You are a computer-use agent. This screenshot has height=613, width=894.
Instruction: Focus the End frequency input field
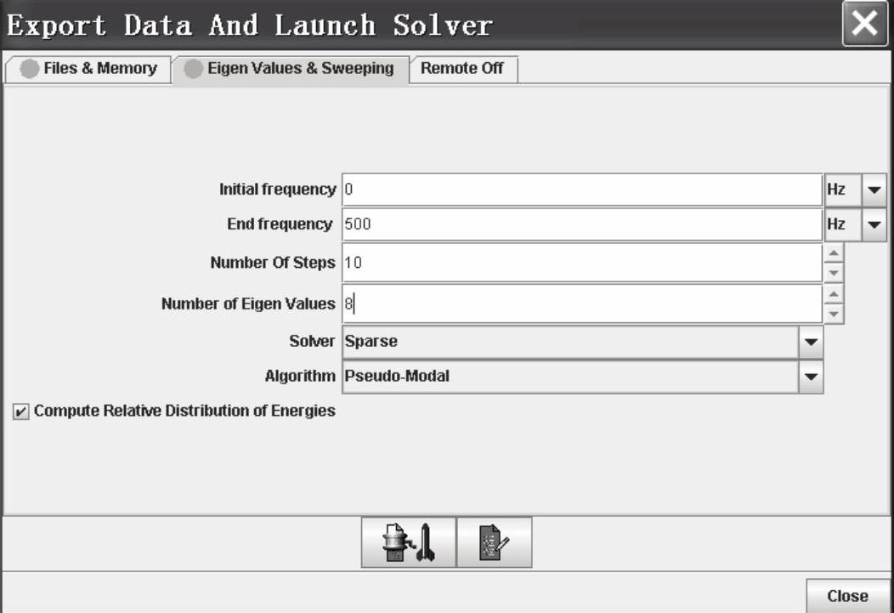(581, 225)
